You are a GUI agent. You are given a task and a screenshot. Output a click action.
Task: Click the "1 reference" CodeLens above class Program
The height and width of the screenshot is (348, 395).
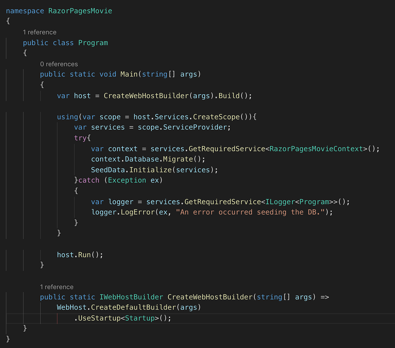click(x=40, y=32)
